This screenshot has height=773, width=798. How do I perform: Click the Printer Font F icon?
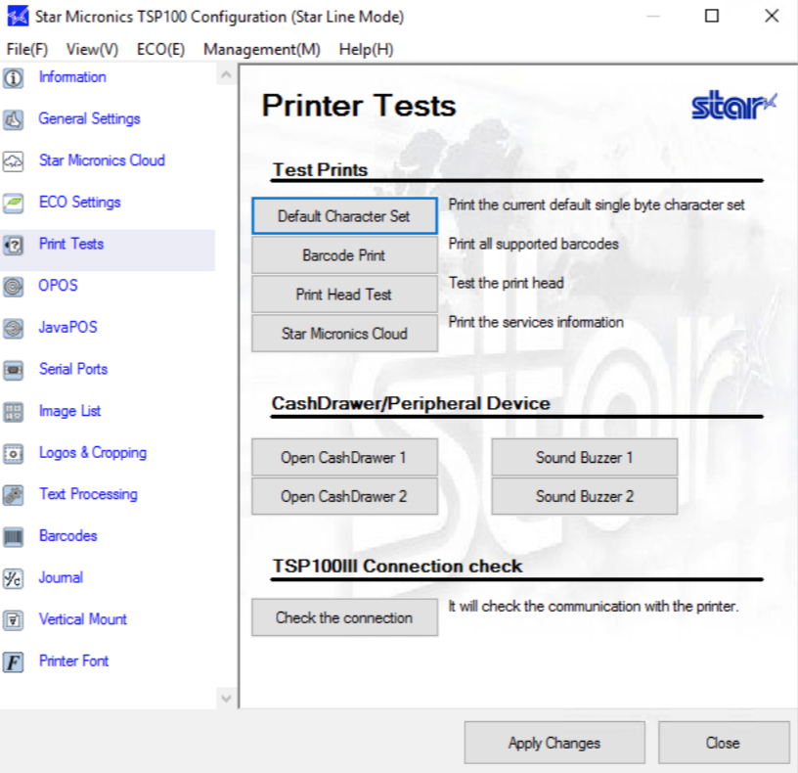(x=14, y=662)
